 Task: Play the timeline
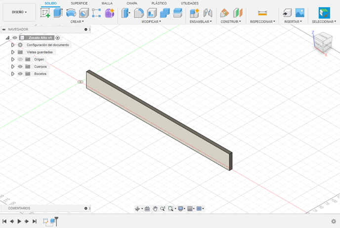[19, 221]
